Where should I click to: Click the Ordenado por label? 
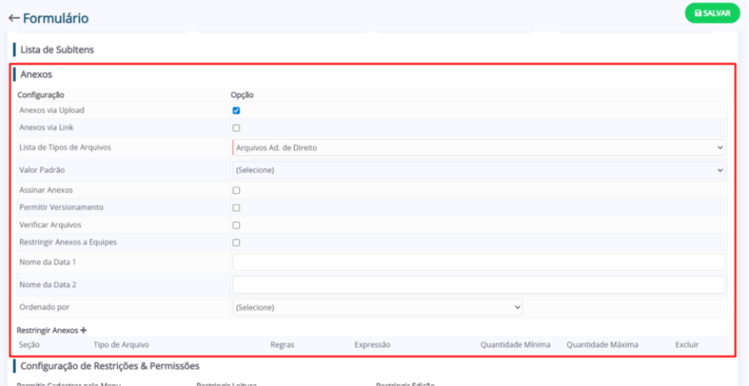click(44, 307)
